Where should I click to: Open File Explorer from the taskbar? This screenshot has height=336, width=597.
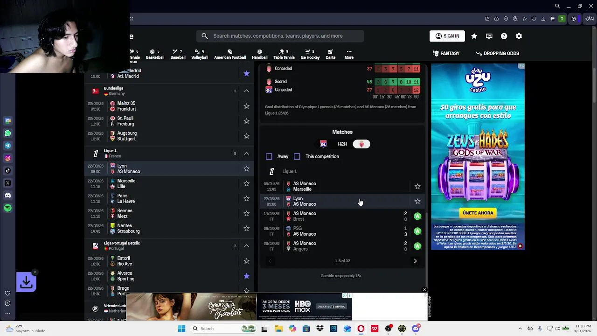(x=278, y=329)
